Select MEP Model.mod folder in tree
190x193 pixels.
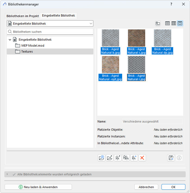[x=50, y=46]
